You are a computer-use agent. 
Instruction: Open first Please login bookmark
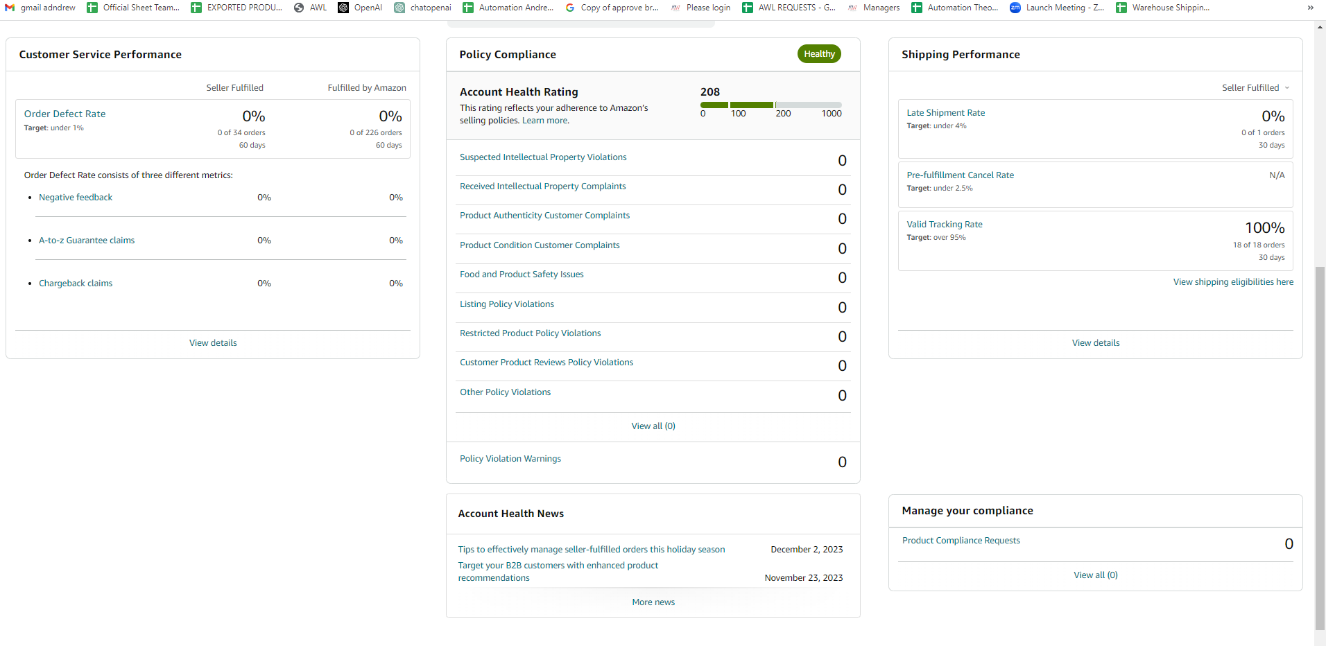click(700, 8)
